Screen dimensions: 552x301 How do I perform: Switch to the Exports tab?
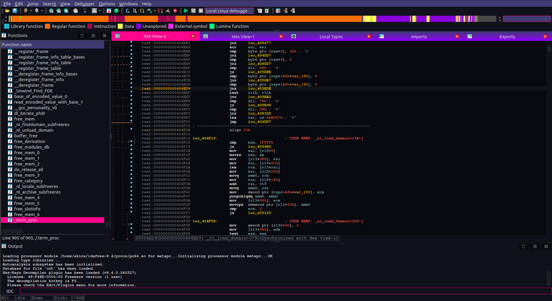(507, 36)
